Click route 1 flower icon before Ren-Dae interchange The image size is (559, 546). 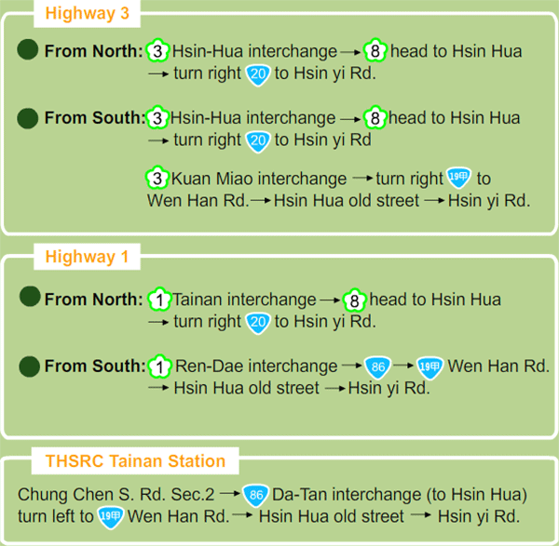pos(159,366)
